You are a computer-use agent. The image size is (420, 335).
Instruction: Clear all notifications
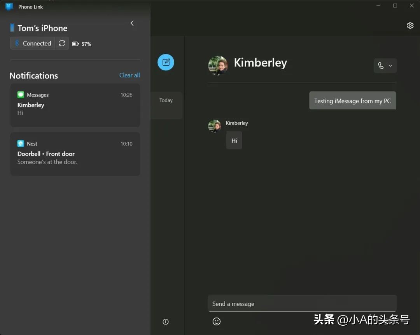129,75
